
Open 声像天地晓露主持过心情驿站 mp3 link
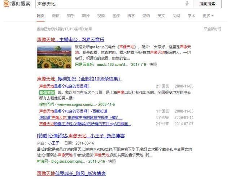coord(85,124)
